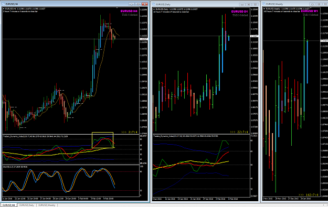
Task: Expand the EURUSD,H4 chart info arrow
Action: (x=4, y=9)
